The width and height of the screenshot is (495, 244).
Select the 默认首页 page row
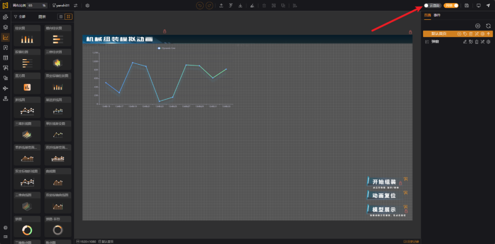point(458,34)
